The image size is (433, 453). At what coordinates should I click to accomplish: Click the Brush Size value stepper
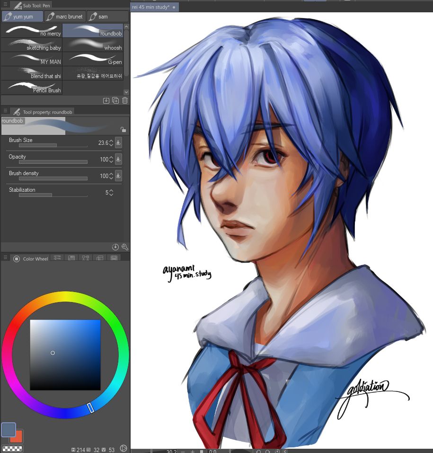tap(111, 143)
